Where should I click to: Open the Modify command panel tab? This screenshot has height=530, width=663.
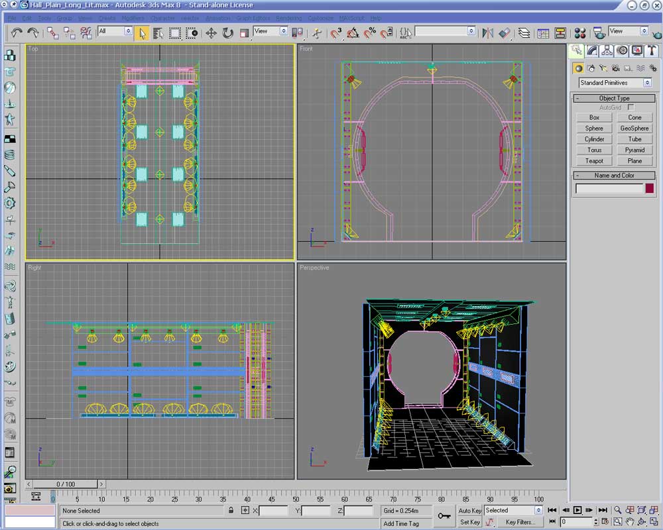tap(592, 50)
